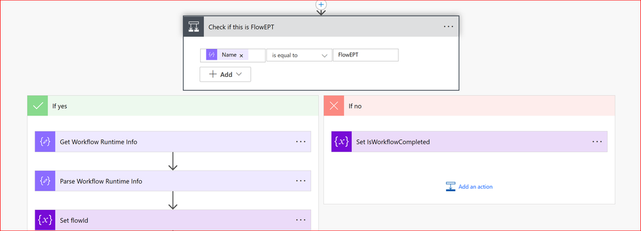641x231 pixels.
Task: Open ellipsis menu for Get Workflow Runtime Info
Action: (x=301, y=141)
